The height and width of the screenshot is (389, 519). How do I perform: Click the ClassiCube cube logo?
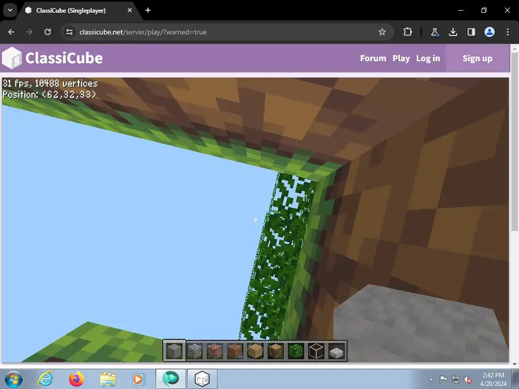[x=12, y=58]
